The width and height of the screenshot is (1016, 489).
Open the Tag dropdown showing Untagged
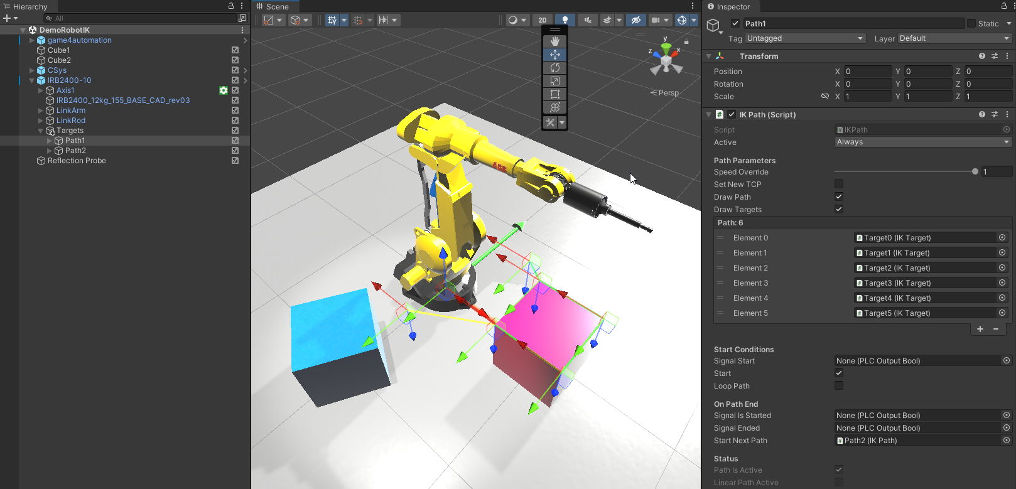click(806, 38)
